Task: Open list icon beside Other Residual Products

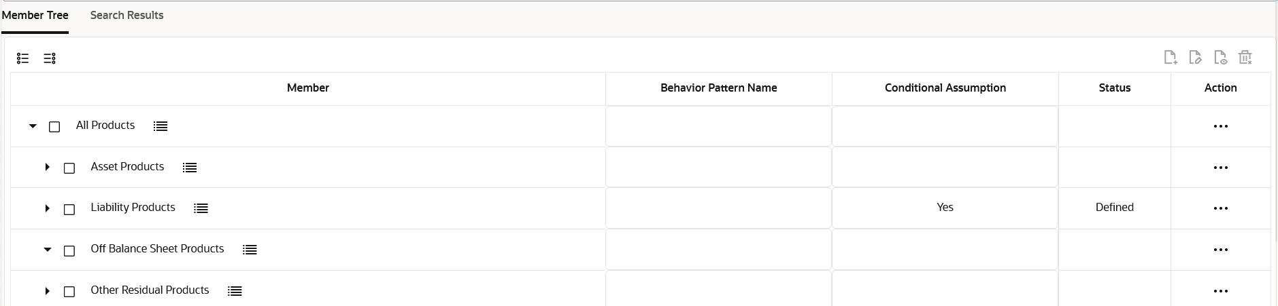Action: coord(235,291)
